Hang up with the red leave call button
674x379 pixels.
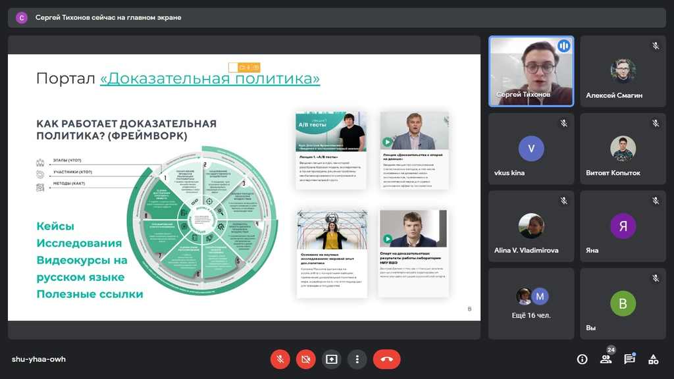386,359
